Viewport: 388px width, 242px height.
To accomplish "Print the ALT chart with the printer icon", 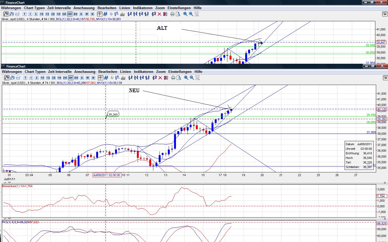I will coord(172,14).
